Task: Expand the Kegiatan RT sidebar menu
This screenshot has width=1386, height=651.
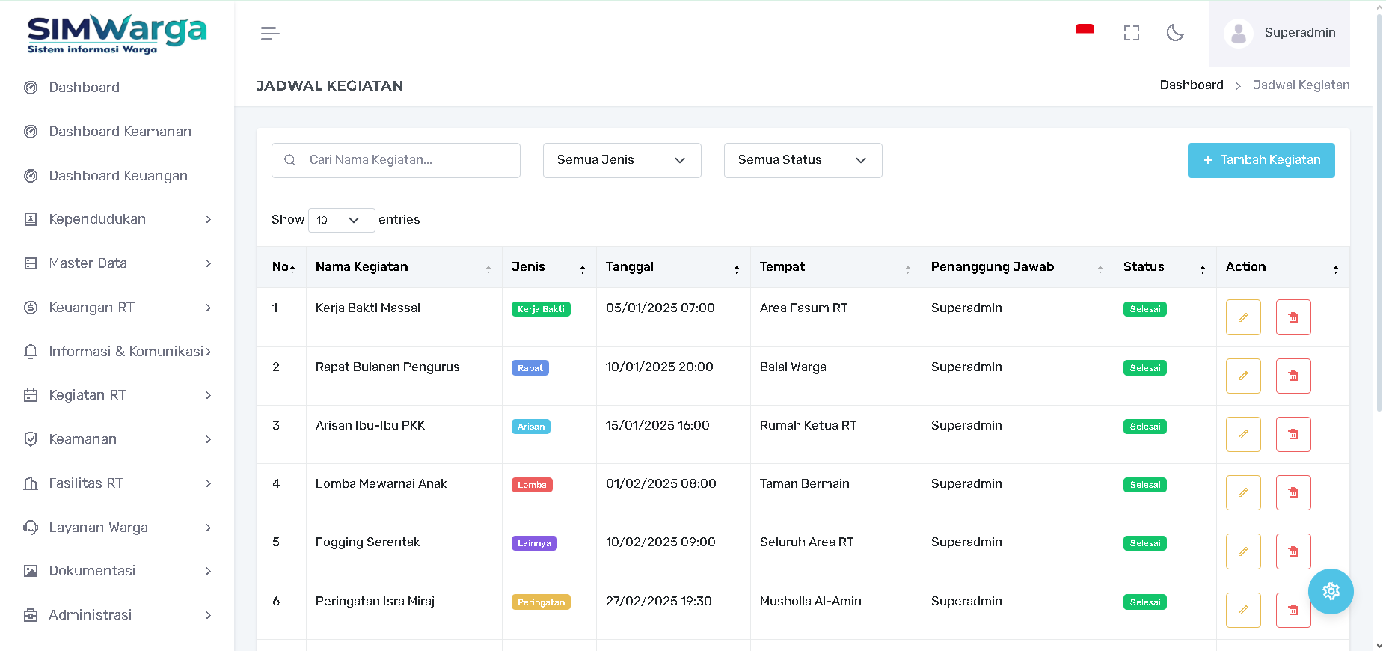Action: pos(117,395)
